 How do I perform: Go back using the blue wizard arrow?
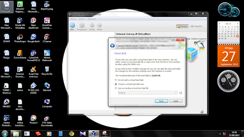[x=112, y=46]
